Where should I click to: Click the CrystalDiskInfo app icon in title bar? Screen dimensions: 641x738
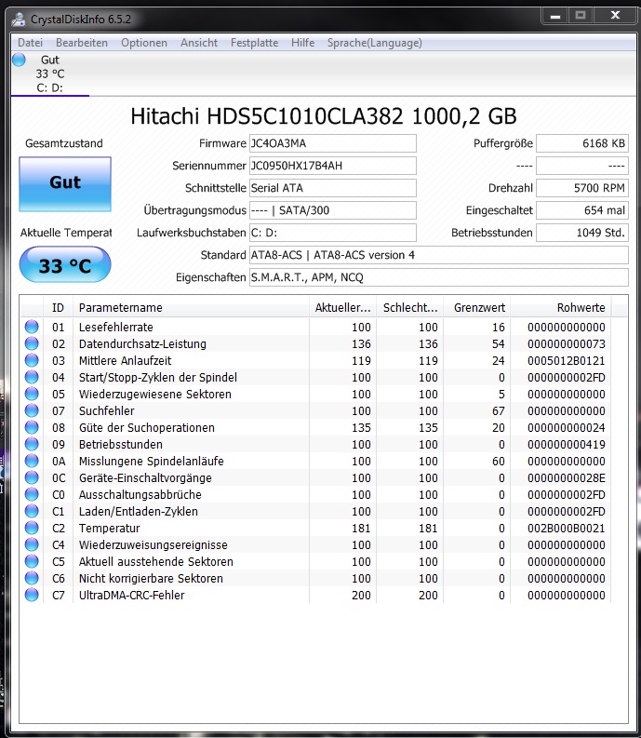pos(19,19)
